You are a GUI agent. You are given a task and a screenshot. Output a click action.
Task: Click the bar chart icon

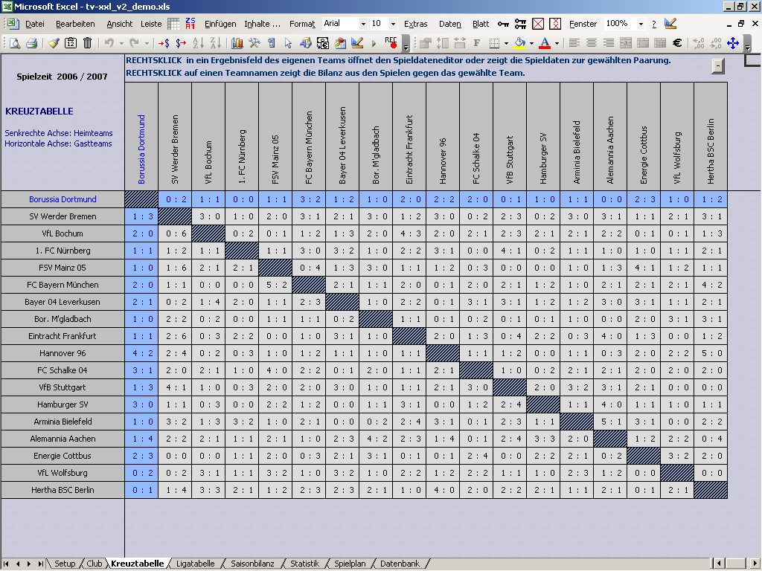coord(237,43)
